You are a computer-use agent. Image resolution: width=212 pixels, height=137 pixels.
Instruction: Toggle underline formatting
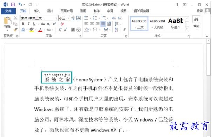34,24
